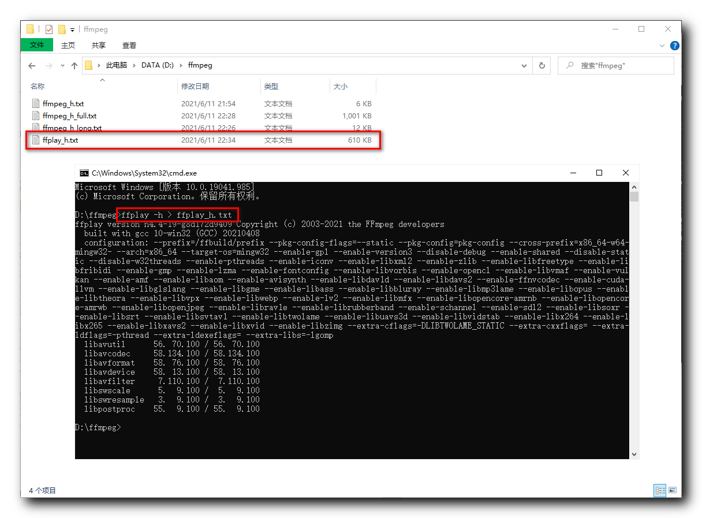Open the 查看 ribbon tab
Screen dimensions: 702x518
(x=129, y=45)
